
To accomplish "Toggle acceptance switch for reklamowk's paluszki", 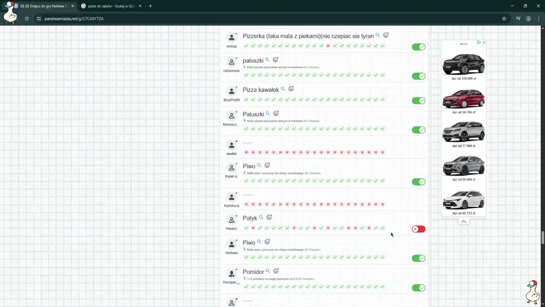I will coord(419,76).
